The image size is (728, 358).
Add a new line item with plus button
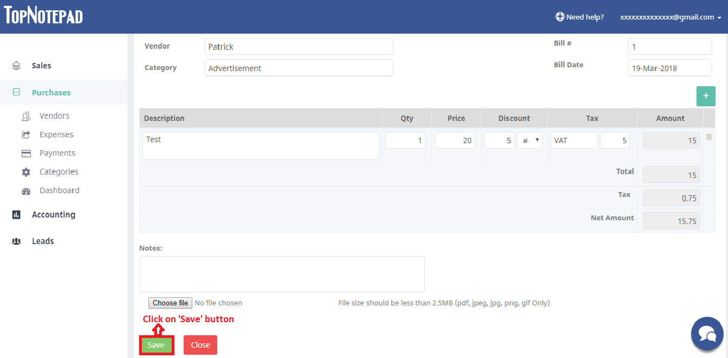point(706,96)
